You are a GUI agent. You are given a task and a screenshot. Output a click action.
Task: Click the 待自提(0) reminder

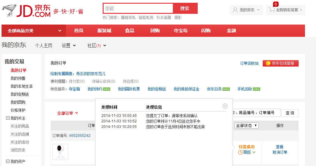131,81
